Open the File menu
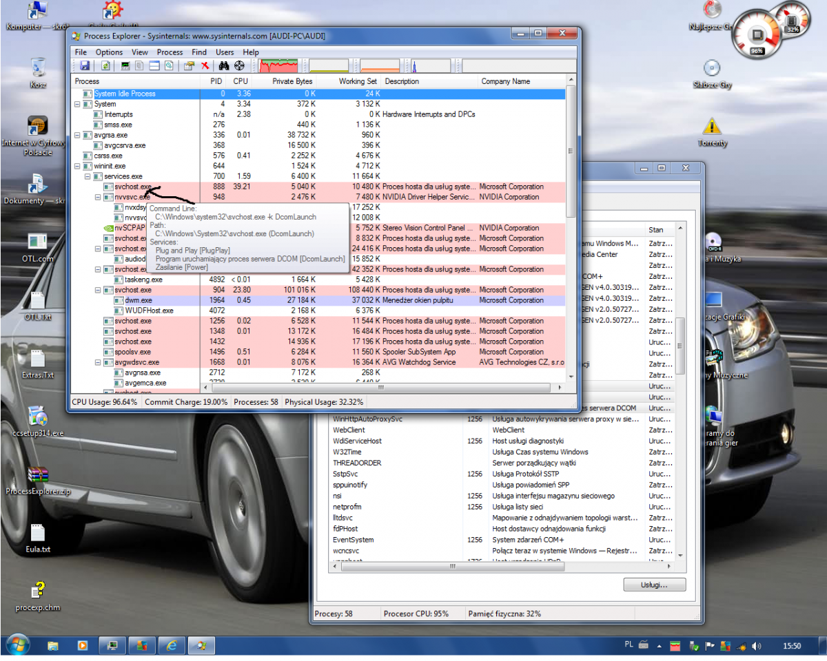This screenshot has width=827, height=661. point(81,52)
